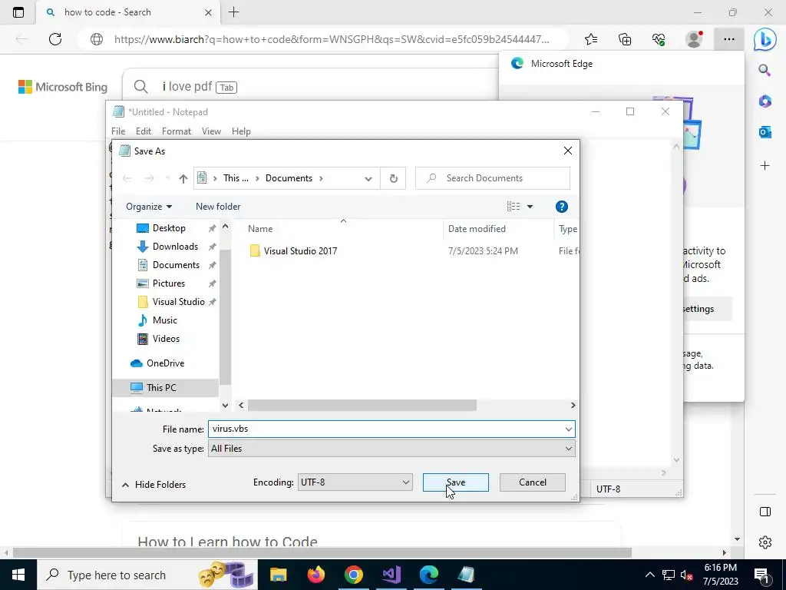This screenshot has height=590, width=786.
Task: Click the Notepad taskbar icon
Action: point(466,575)
